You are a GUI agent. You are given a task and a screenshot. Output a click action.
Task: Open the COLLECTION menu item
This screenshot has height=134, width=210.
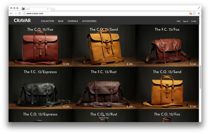pos(47,21)
